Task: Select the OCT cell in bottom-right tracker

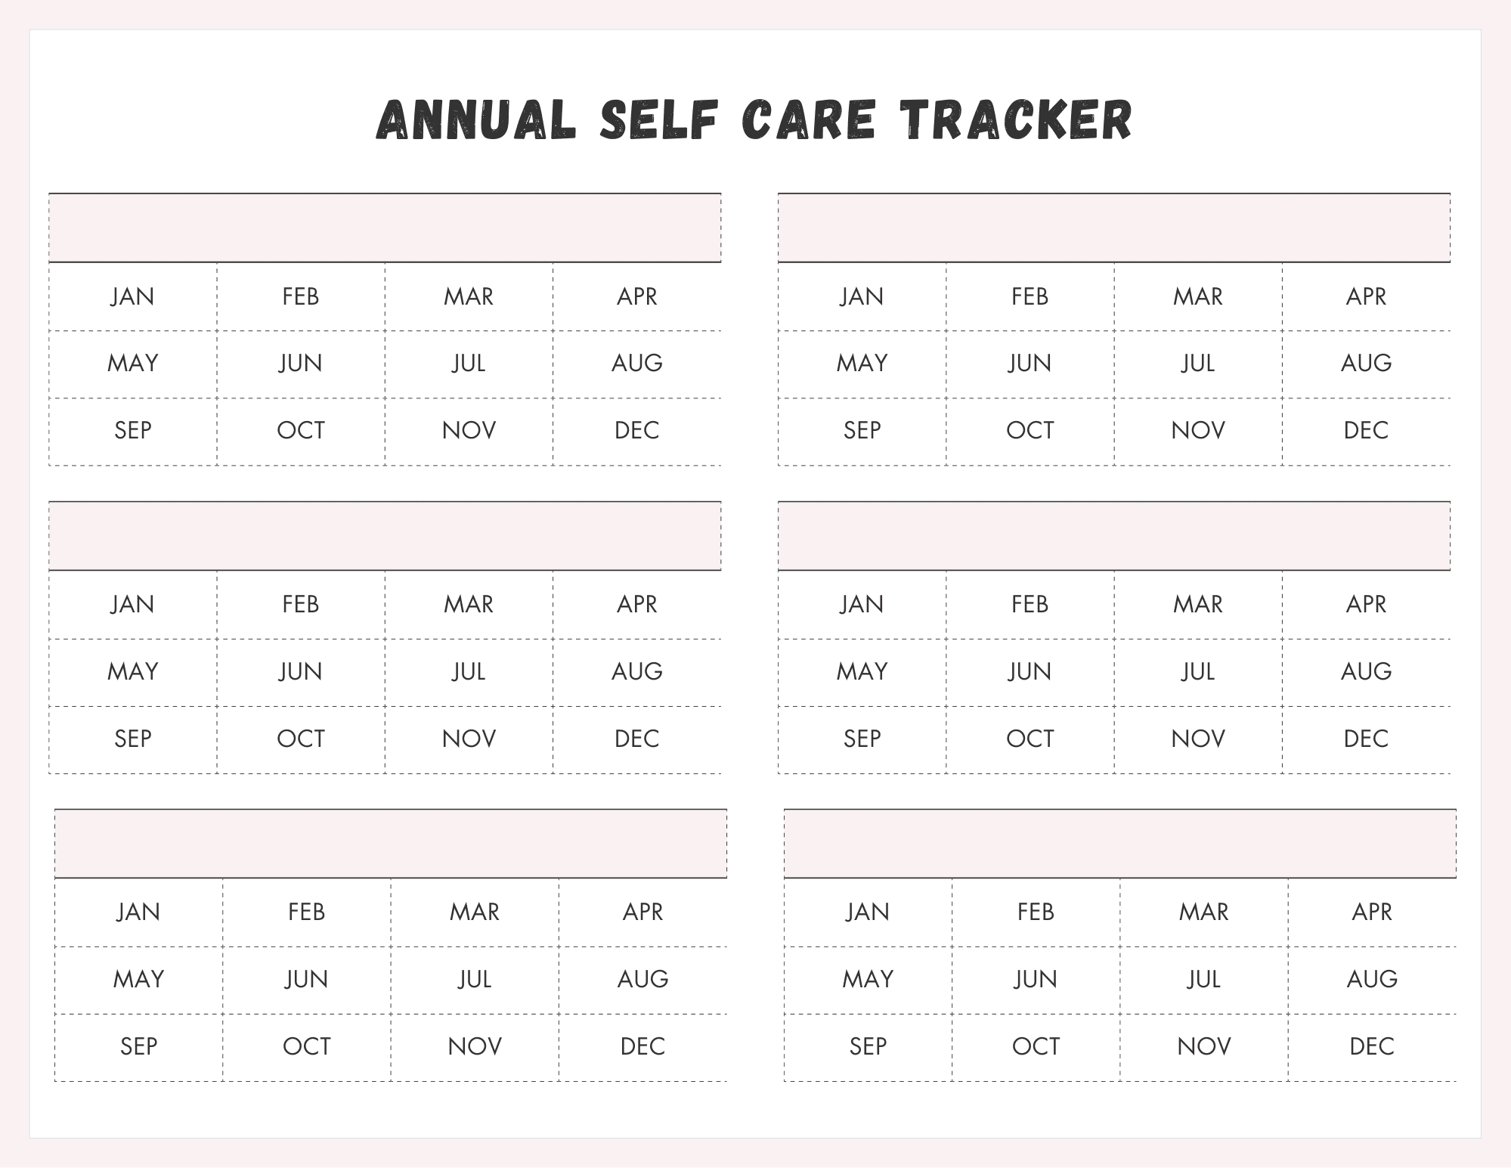Action: tap(1036, 1047)
